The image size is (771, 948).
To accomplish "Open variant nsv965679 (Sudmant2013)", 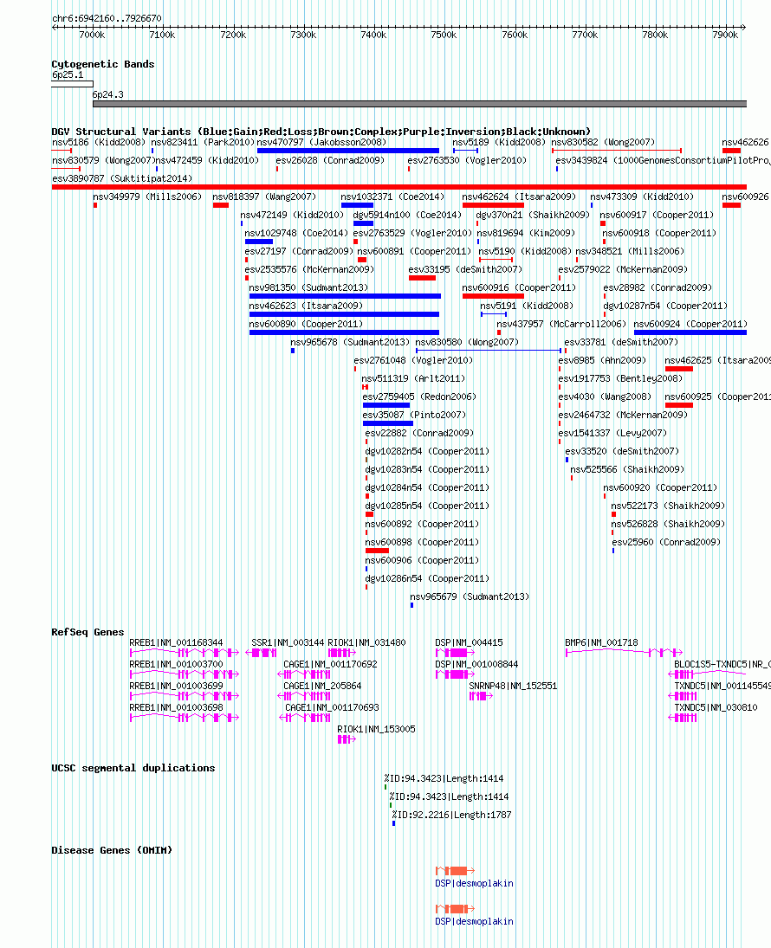I will [x=470, y=597].
